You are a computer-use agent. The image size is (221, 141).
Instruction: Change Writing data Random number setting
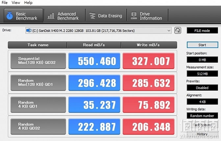click(202, 116)
